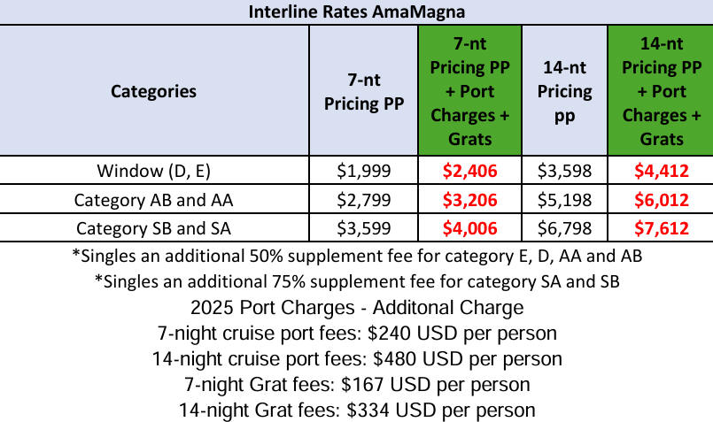Screen dimensions: 713x422
Task: Select the Interline Rates AmaMagna title cell
Action: pos(356,12)
